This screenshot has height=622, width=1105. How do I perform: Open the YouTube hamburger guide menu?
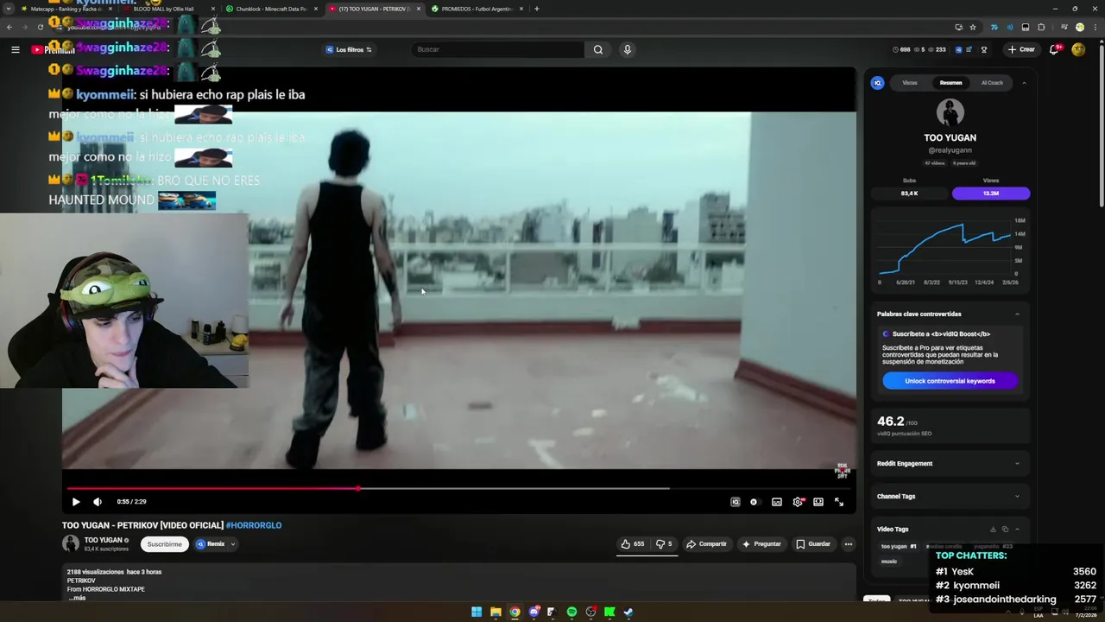(x=15, y=49)
